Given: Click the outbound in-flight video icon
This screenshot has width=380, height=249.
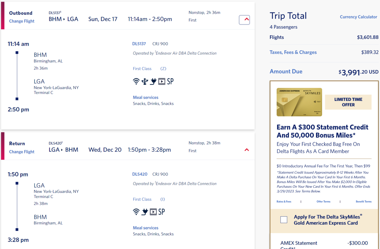Looking at the screenshot, I should [x=162, y=82].
